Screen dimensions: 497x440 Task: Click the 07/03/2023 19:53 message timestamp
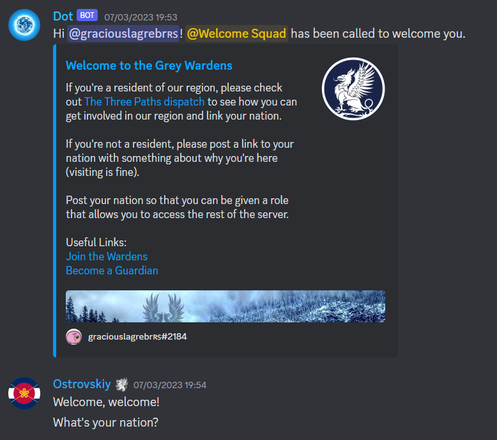point(141,17)
